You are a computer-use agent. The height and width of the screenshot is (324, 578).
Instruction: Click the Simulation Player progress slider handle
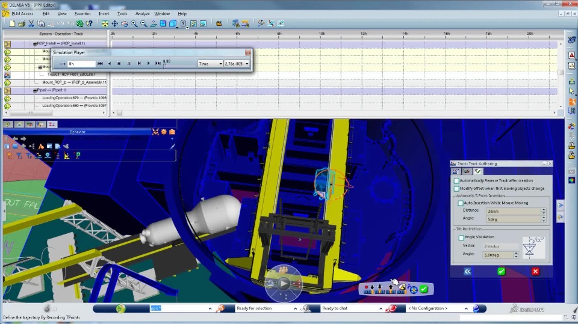click(165, 66)
